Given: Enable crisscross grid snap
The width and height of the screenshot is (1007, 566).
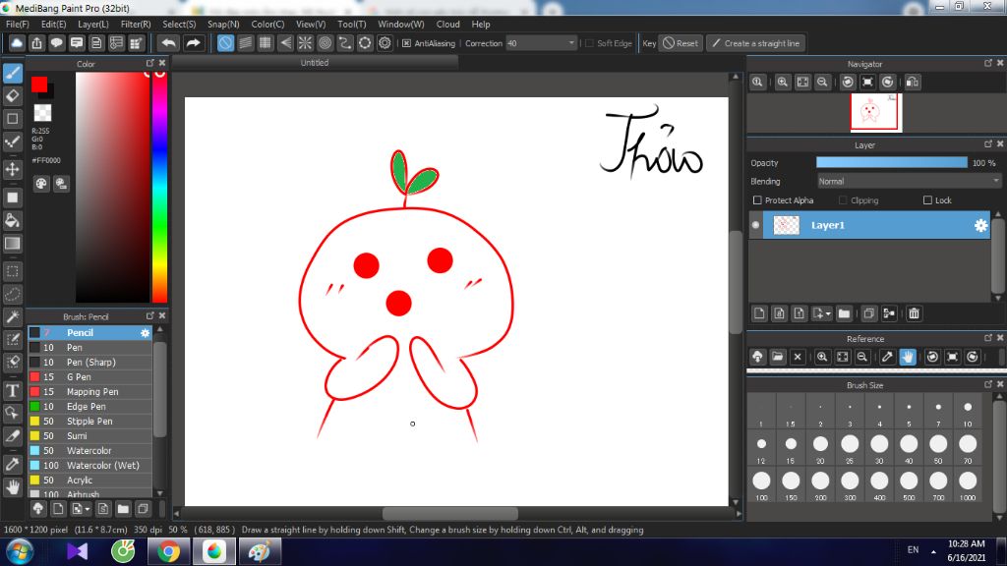Looking at the screenshot, I should (x=266, y=43).
